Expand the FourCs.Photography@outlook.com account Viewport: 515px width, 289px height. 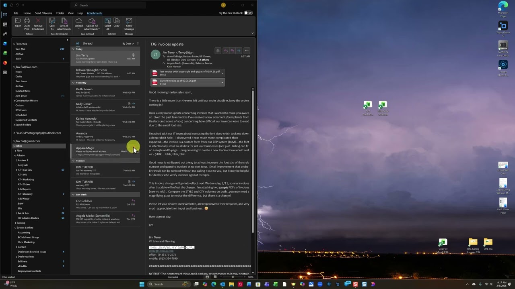14,133
